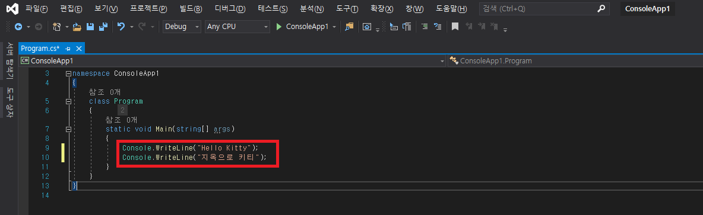Click the Redo arrow icon

[x=142, y=27]
